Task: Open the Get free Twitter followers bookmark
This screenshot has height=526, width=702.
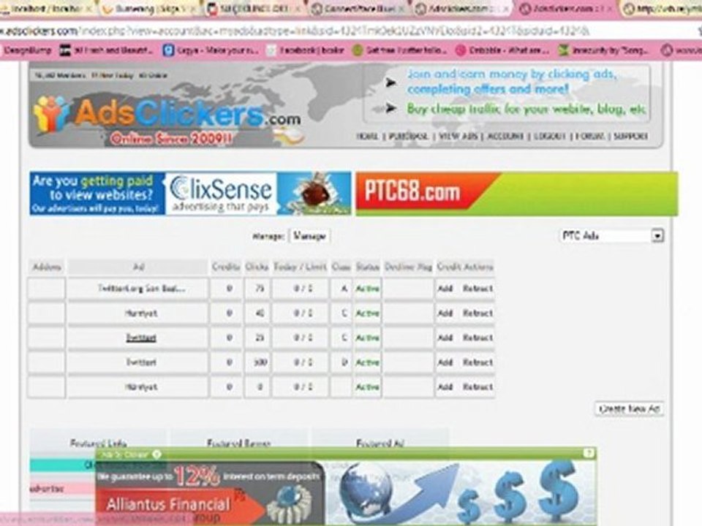Action: pos(399,50)
